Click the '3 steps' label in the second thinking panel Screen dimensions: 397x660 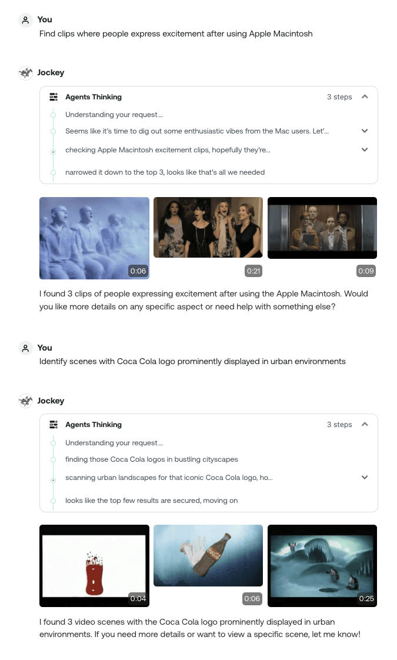pyautogui.click(x=339, y=425)
